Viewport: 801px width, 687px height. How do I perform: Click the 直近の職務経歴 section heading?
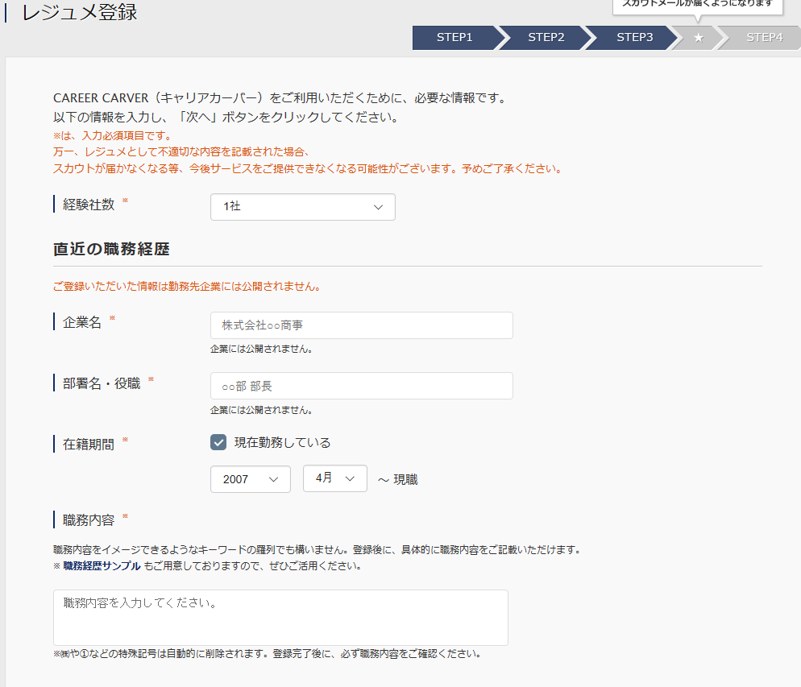(111, 249)
